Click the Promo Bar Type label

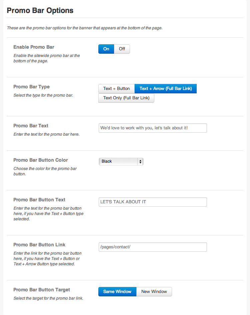(31, 87)
